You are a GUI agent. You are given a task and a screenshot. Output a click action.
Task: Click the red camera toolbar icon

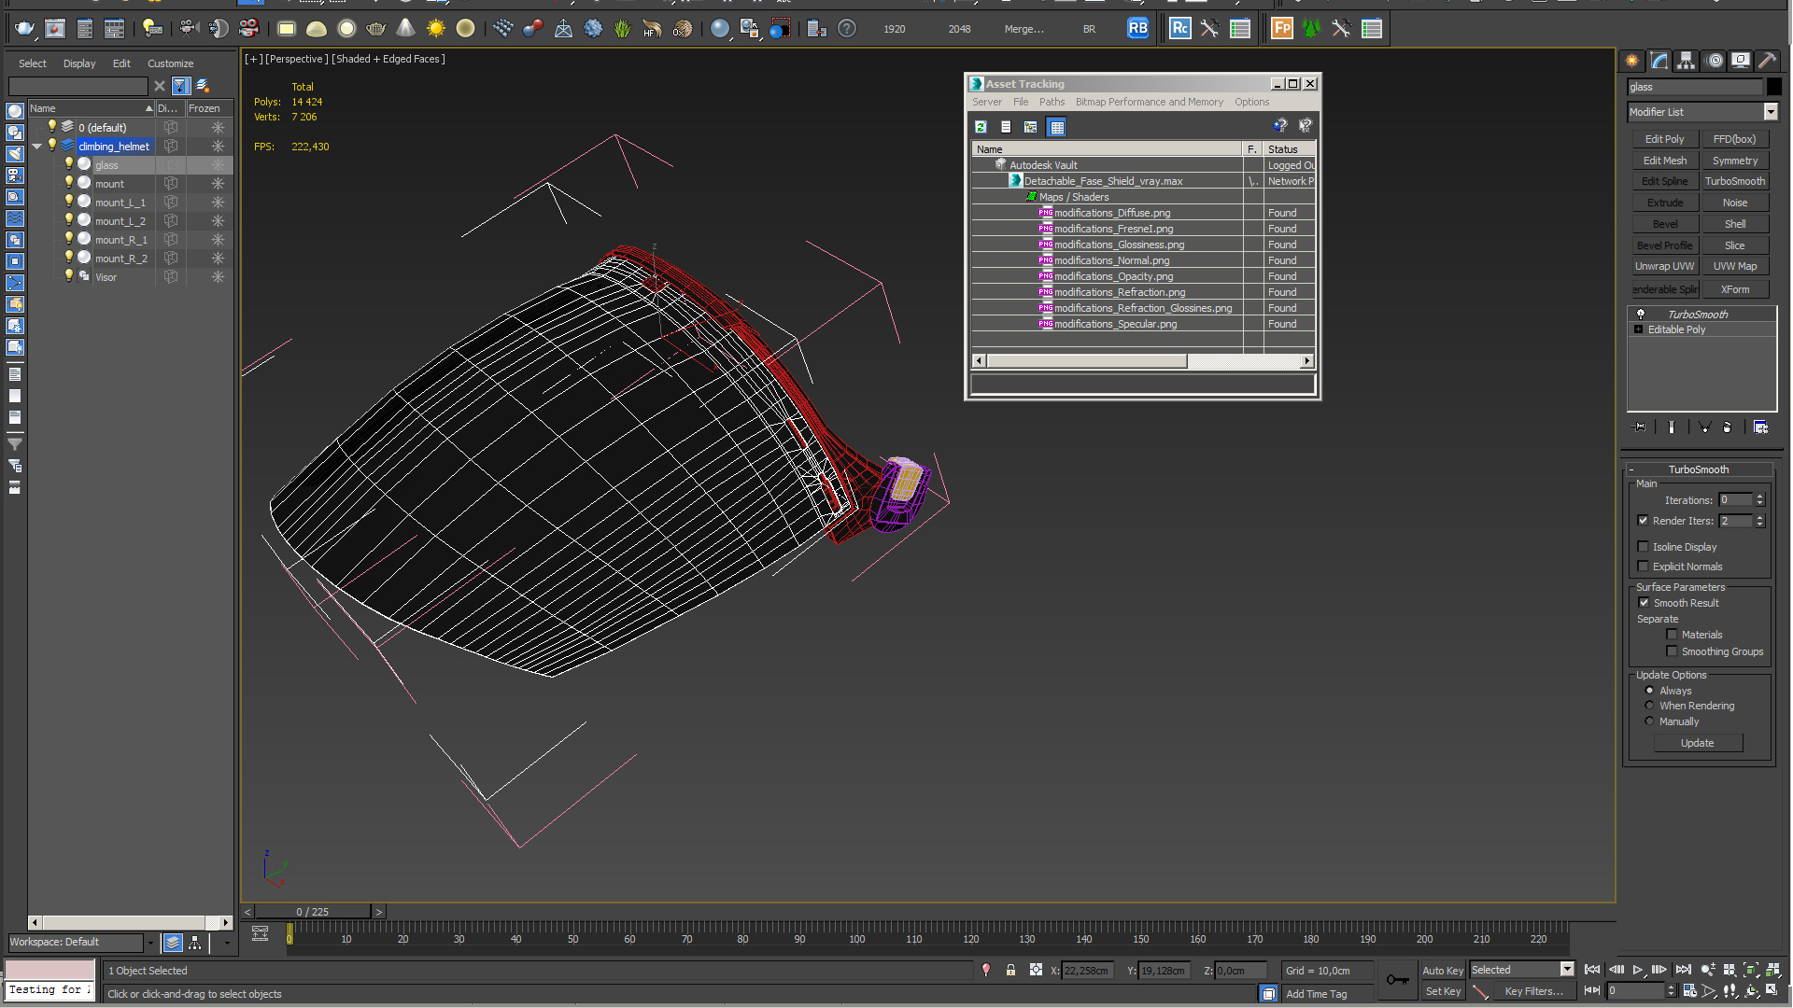coord(249,29)
